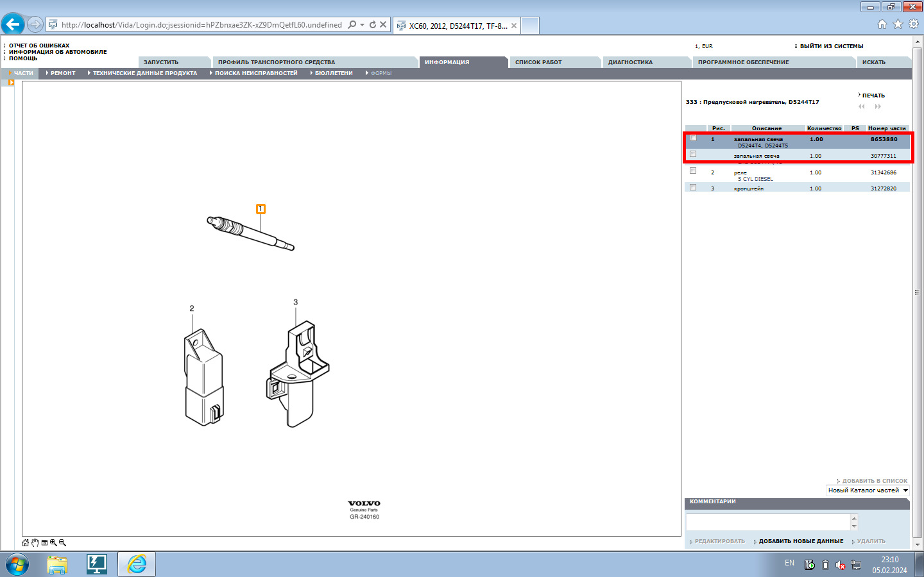
Task: Check the box for part 31272820 кронштейн
Action: [x=693, y=187]
